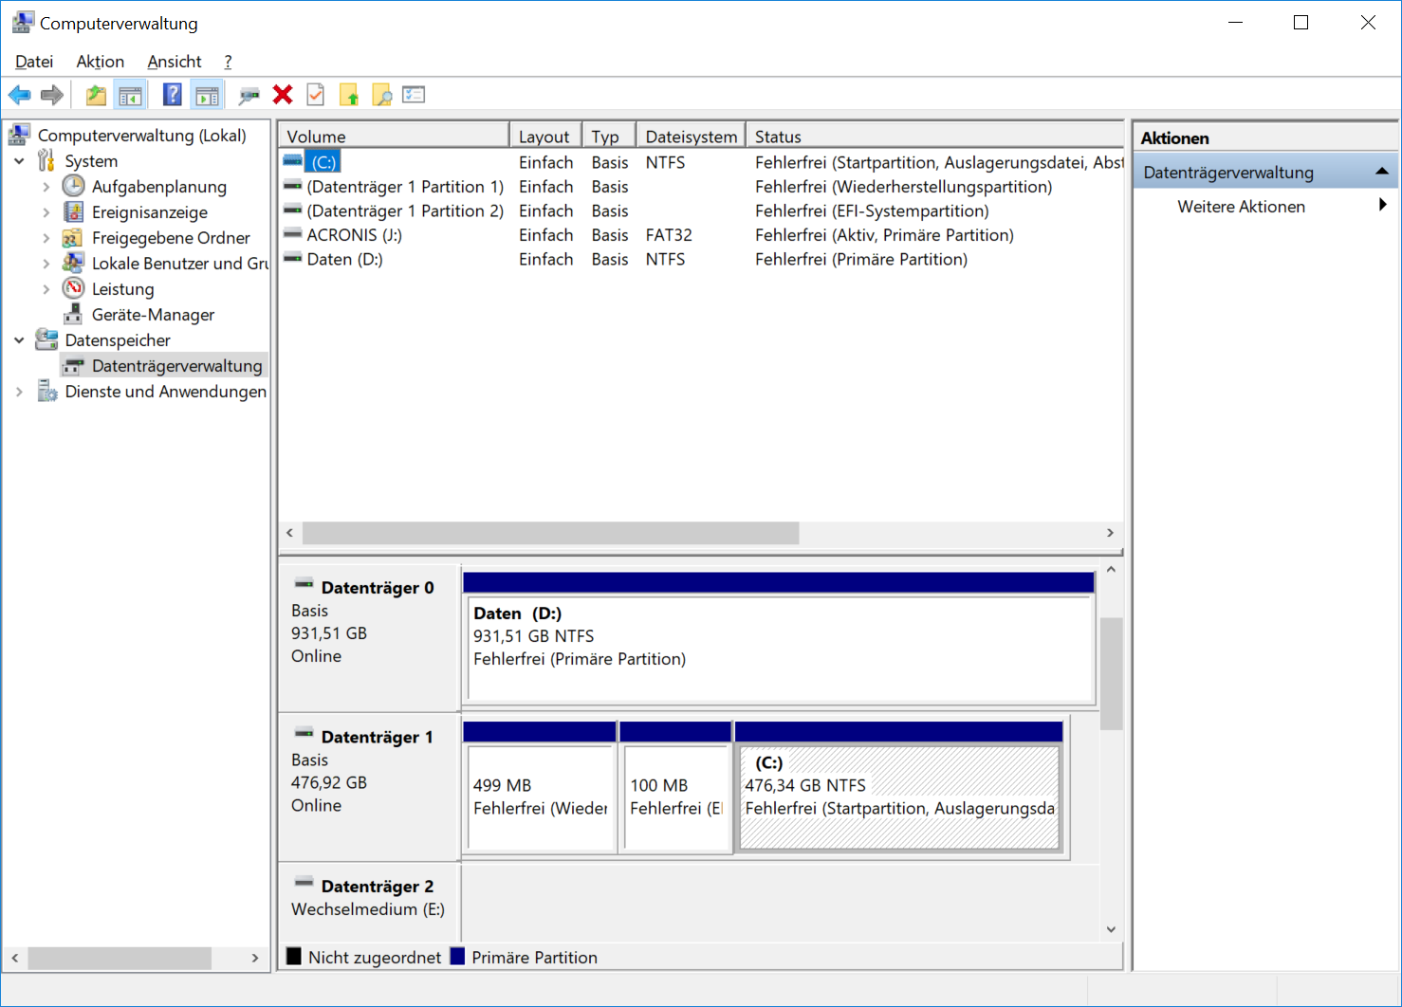Screen dimensions: 1402x1007
Task: Click the volume list horizontal scrollbar
Action: coord(550,533)
